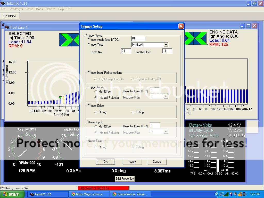
Task: Open the Trigger Type Multitooth dropdown
Action: 166,45
